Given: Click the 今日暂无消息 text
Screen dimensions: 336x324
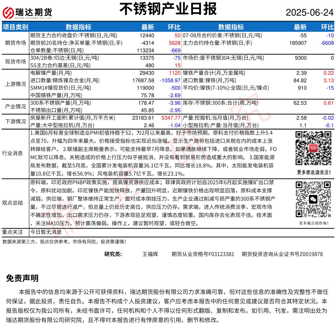Looking at the screenshot, I should (46, 232).
